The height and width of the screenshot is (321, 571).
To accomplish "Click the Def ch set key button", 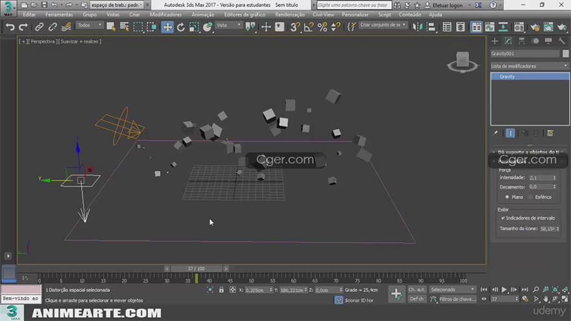I will [417, 299].
